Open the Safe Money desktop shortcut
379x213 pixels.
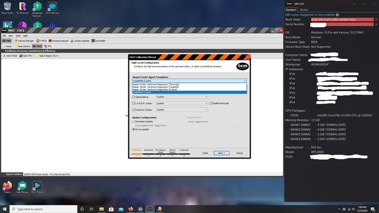23,187
